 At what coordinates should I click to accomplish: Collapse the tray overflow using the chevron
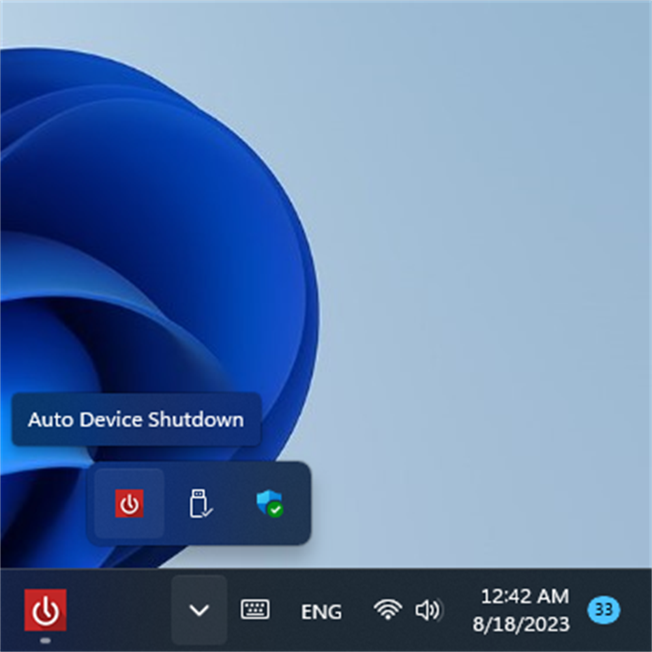[199, 611]
